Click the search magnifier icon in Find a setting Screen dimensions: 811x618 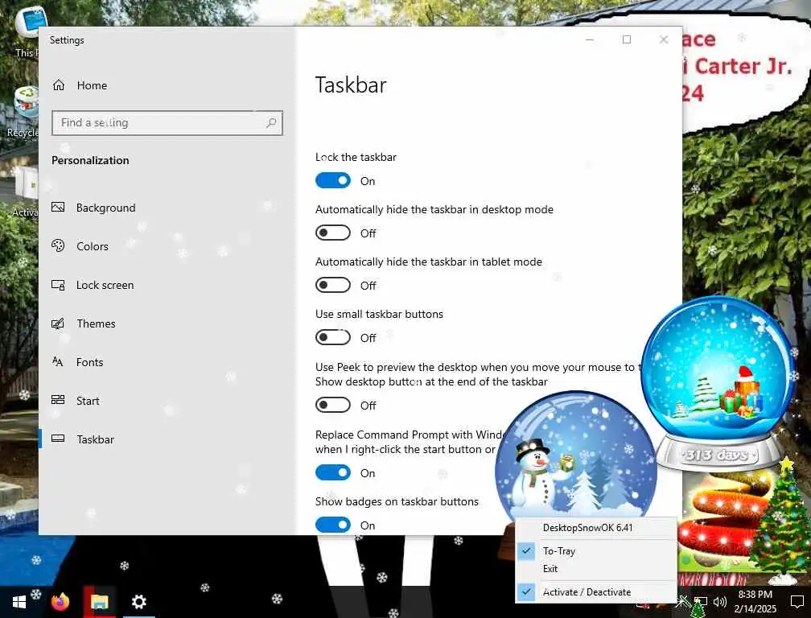(x=271, y=123)
